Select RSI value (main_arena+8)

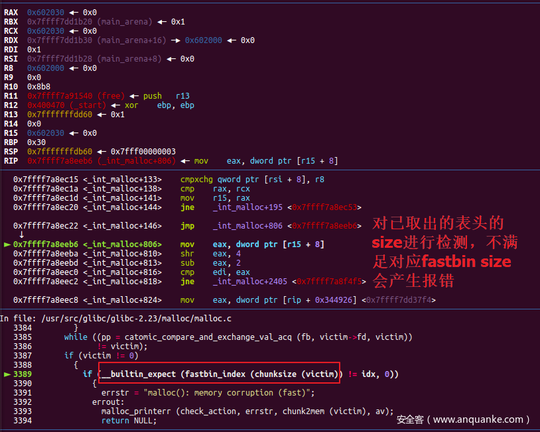[x=129, y=59]
